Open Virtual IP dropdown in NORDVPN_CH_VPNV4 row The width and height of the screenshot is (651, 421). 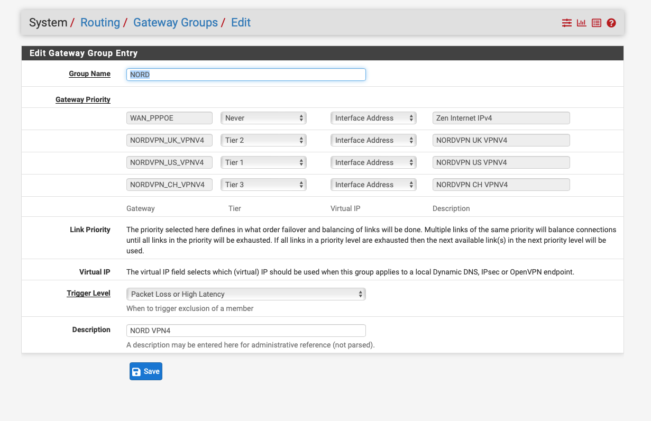[x=373, y=185]
